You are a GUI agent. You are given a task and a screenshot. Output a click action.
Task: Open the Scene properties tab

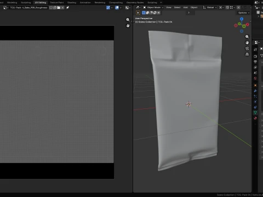(x=255, y=73)
